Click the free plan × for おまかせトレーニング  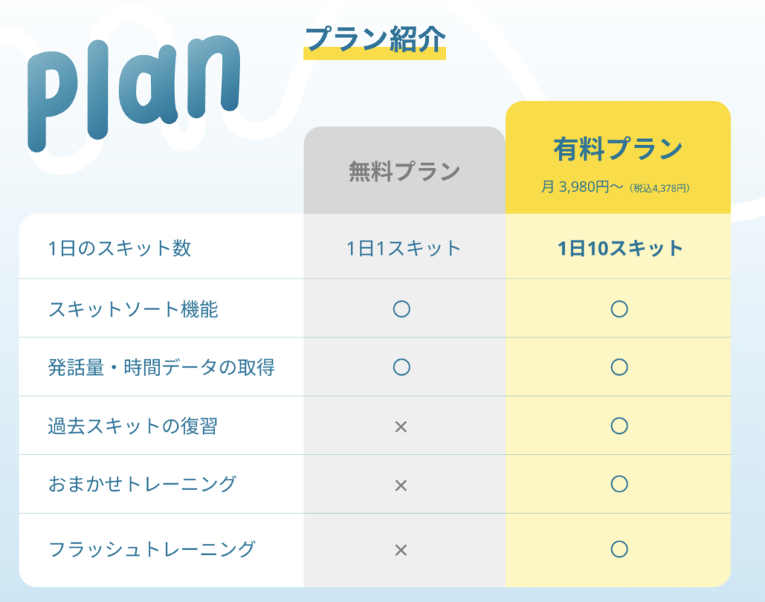(401, 485)
